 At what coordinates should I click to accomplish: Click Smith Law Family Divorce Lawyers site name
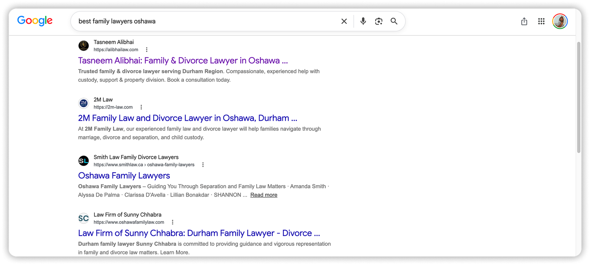(136, 157)
